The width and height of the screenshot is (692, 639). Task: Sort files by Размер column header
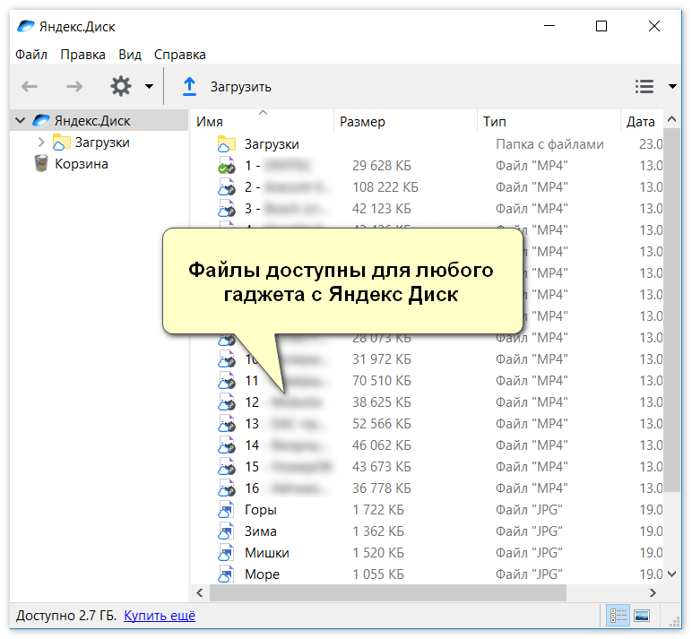tap(362, 122)
